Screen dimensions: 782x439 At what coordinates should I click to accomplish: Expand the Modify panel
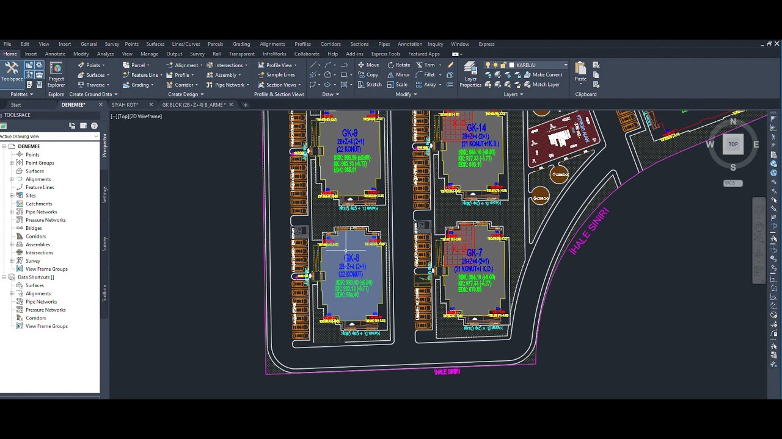pos(406,95)
